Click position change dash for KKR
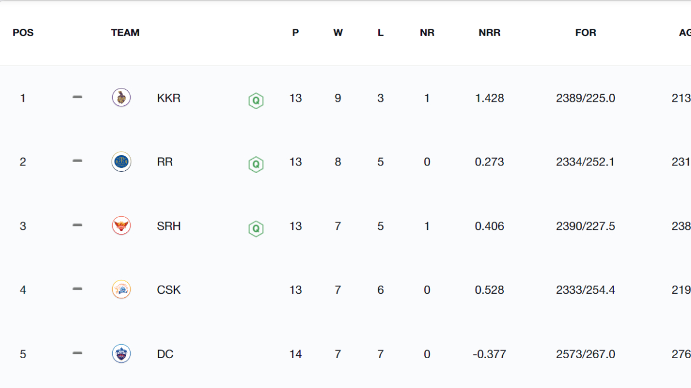The image size is (691, 388). [x=77, y=98]
